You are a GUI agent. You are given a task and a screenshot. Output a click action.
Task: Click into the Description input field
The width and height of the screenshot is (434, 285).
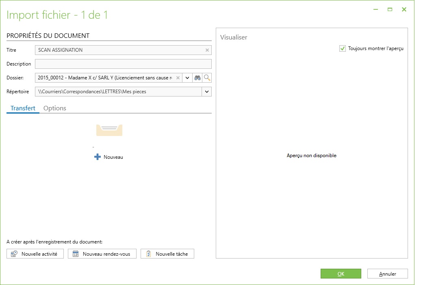pyautogui.click(x=123, y=64)
